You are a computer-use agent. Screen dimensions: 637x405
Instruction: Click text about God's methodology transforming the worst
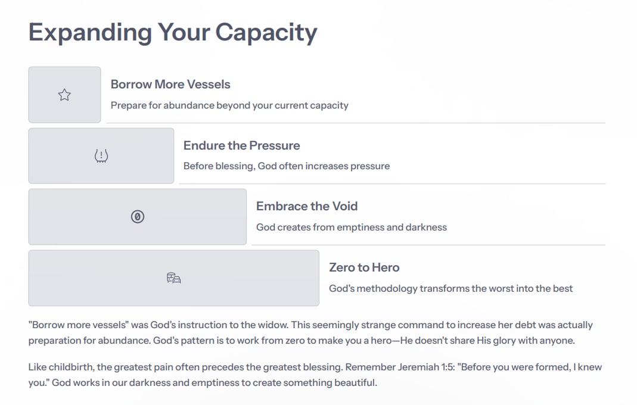tap(450, 288)
